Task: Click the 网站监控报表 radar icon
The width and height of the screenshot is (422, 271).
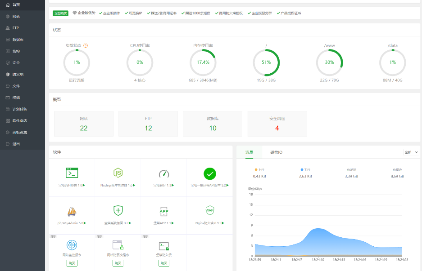Action: click(72, 245)
